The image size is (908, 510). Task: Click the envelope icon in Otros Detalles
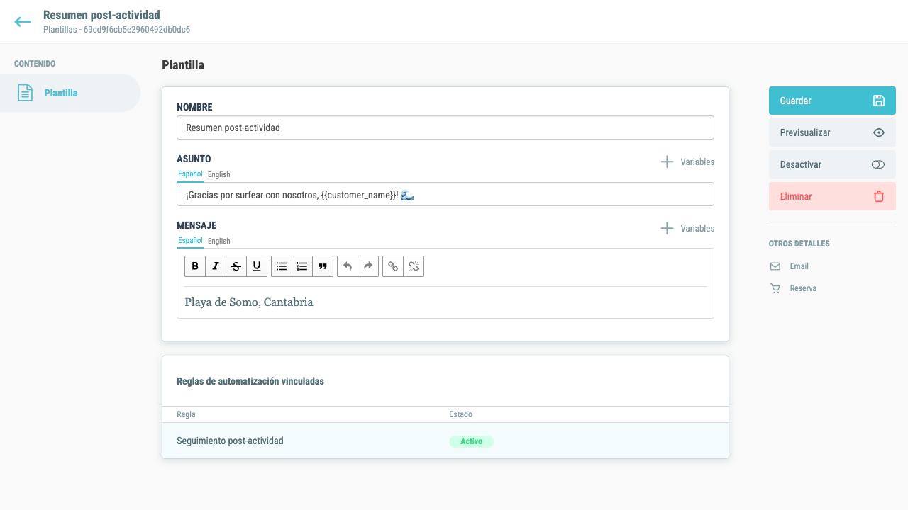point(775,266)
